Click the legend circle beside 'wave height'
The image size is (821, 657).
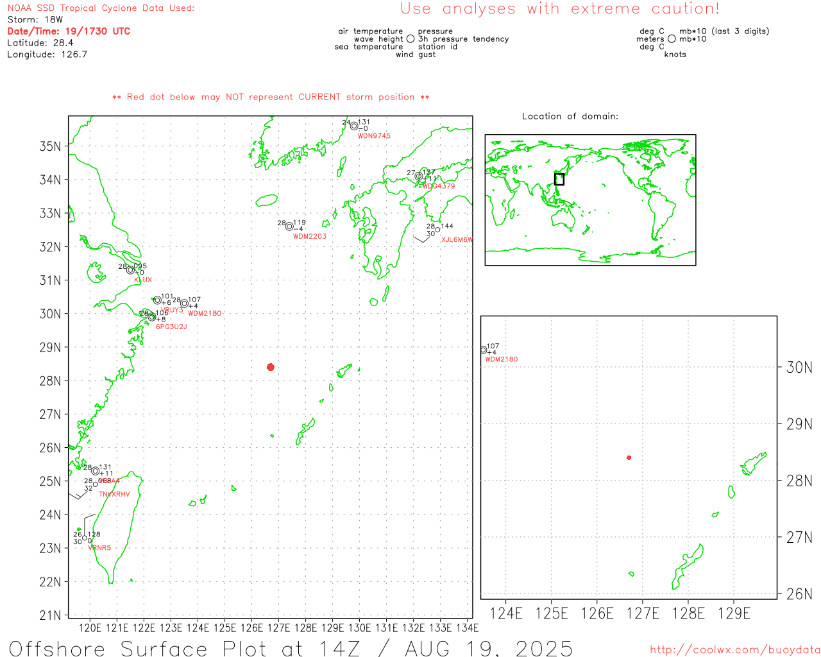[410, 38]
